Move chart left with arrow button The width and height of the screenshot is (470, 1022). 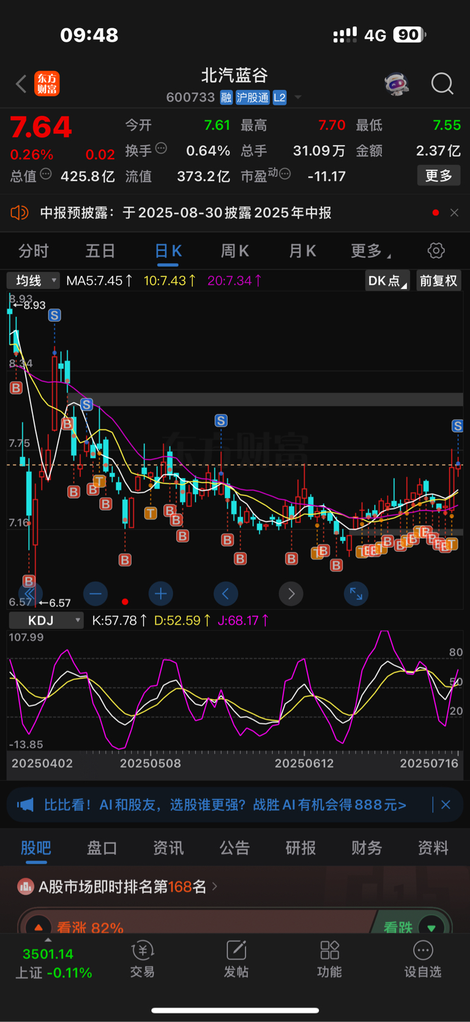point(226,594)
